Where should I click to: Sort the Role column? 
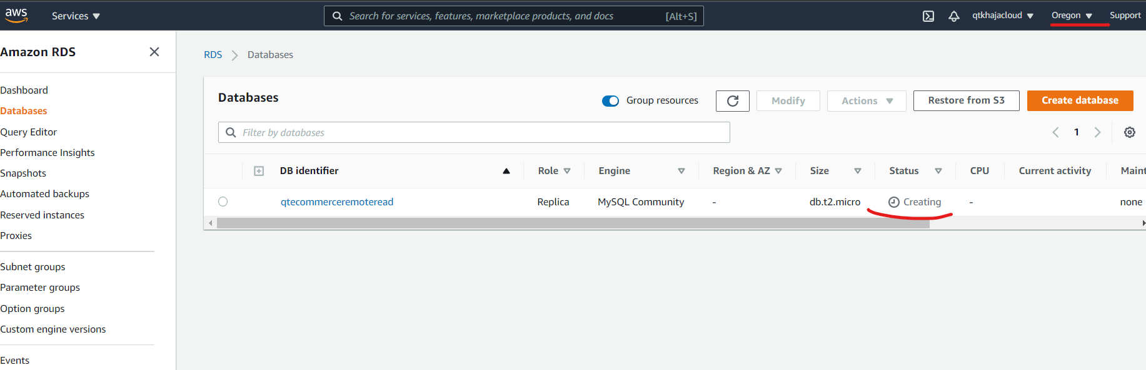567,171
